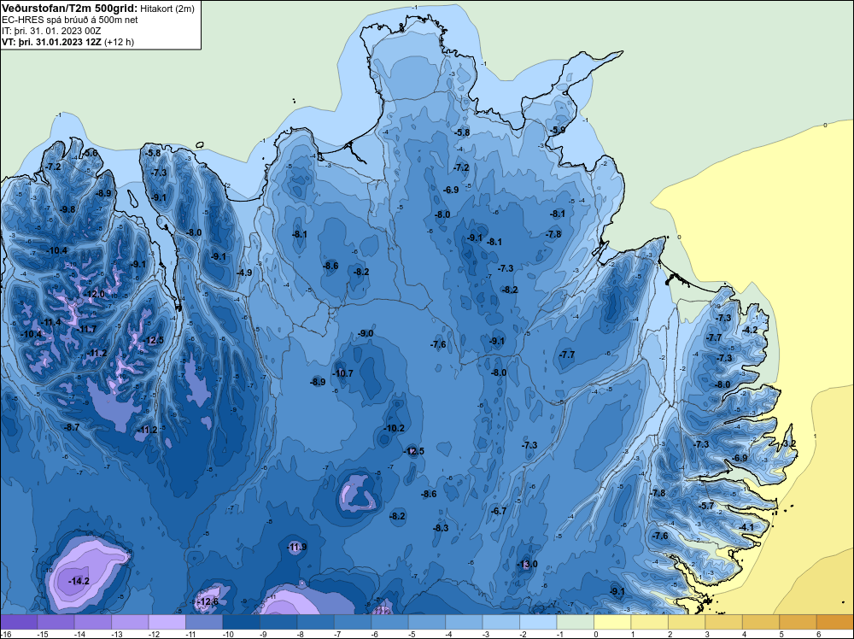
Task: Click the '4' label in the color scale
Action: tap(744, 634)
